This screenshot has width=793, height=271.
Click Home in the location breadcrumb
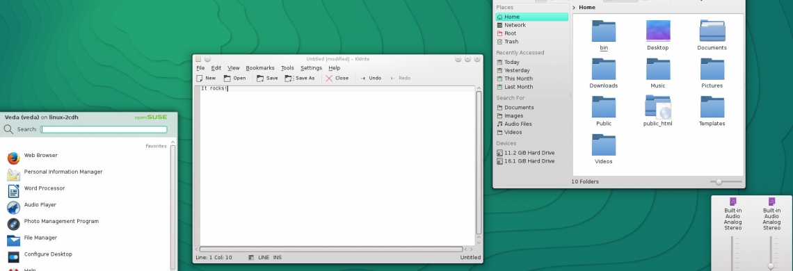pyautogui.click(x=586, y=8)
